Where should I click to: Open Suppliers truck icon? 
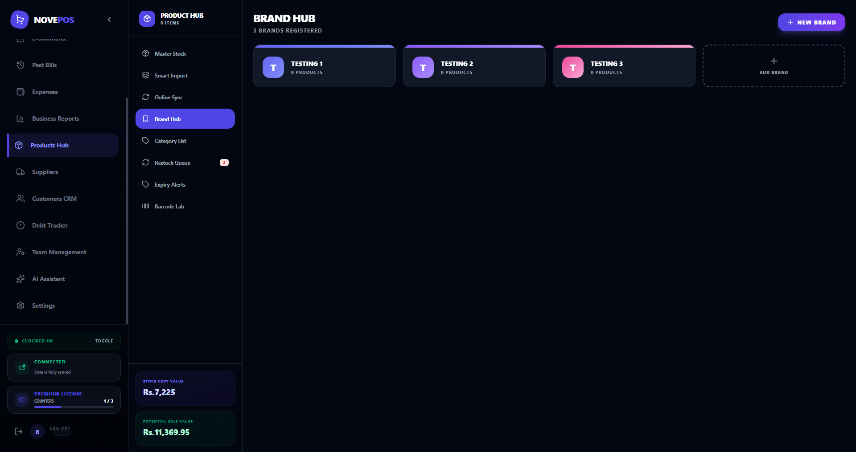(21, 172)
